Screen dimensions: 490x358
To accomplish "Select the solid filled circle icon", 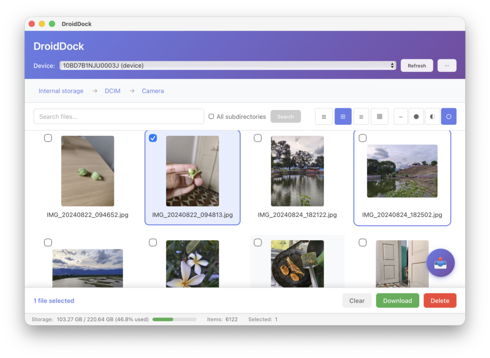I will coord(416,116).
